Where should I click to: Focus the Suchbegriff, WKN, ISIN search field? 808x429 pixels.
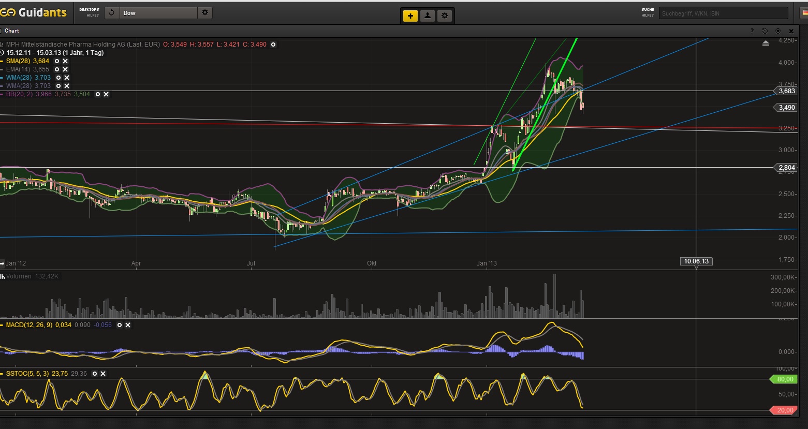click(x=723, y=13)
